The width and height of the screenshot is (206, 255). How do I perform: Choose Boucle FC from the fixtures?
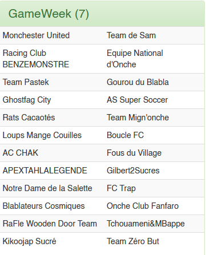pyautogui.click(x=125, y=135)
